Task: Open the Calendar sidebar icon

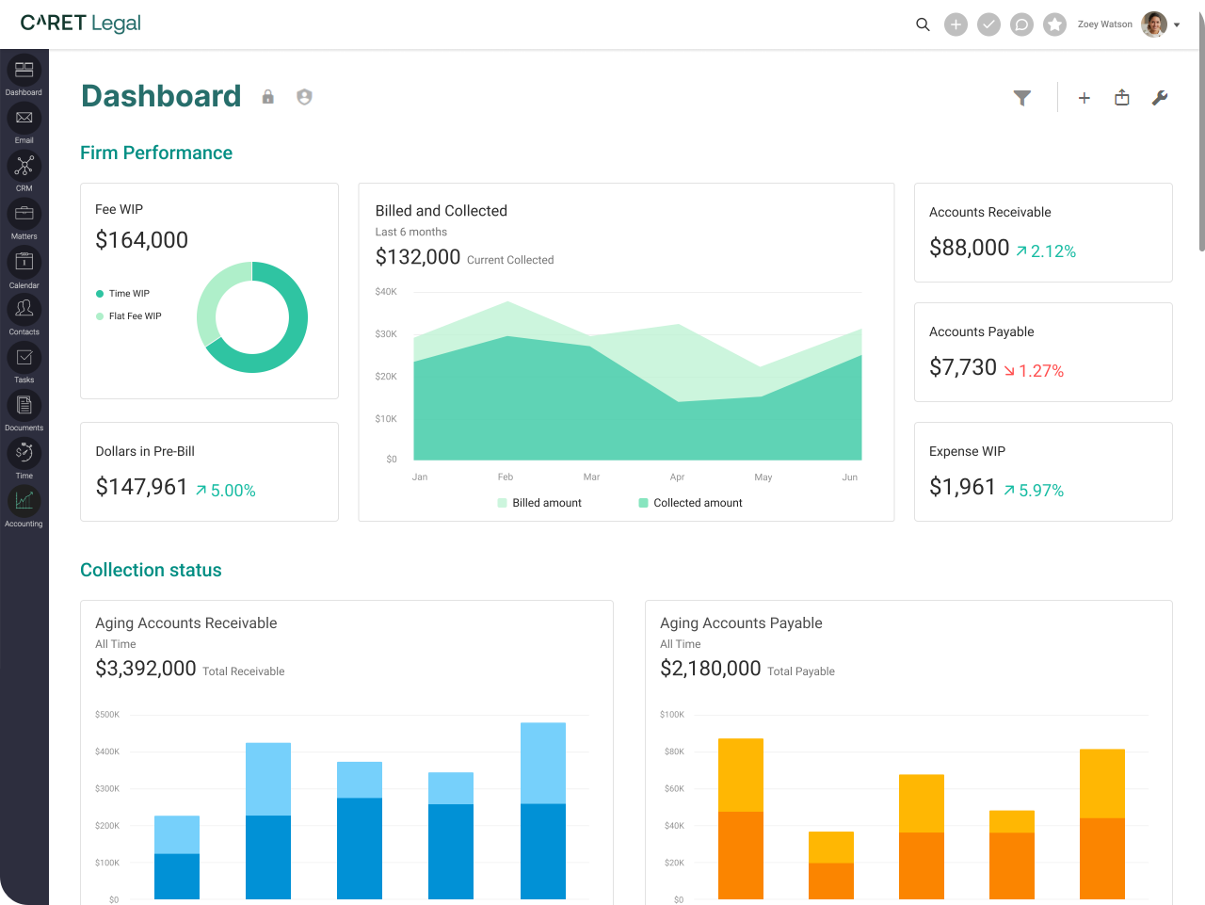Action: coord(24,262)
